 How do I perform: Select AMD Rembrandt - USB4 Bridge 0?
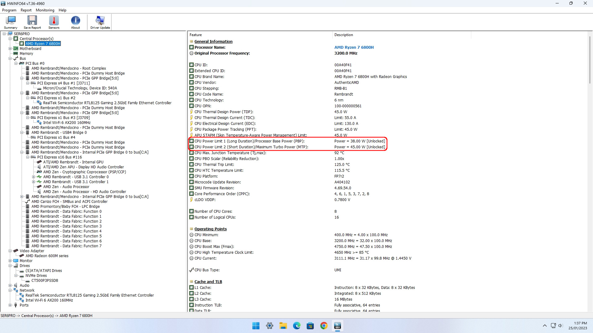point(59,133)
